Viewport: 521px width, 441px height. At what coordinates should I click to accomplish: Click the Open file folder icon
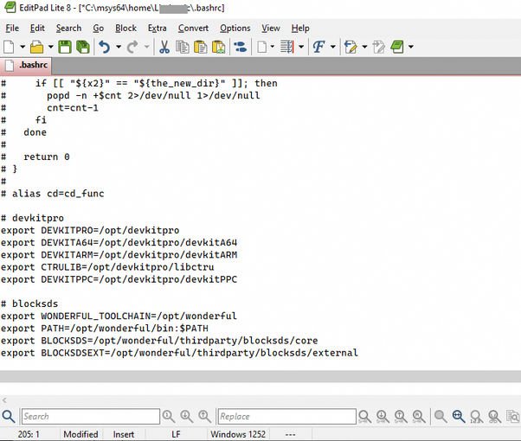[x=37, y=47]
